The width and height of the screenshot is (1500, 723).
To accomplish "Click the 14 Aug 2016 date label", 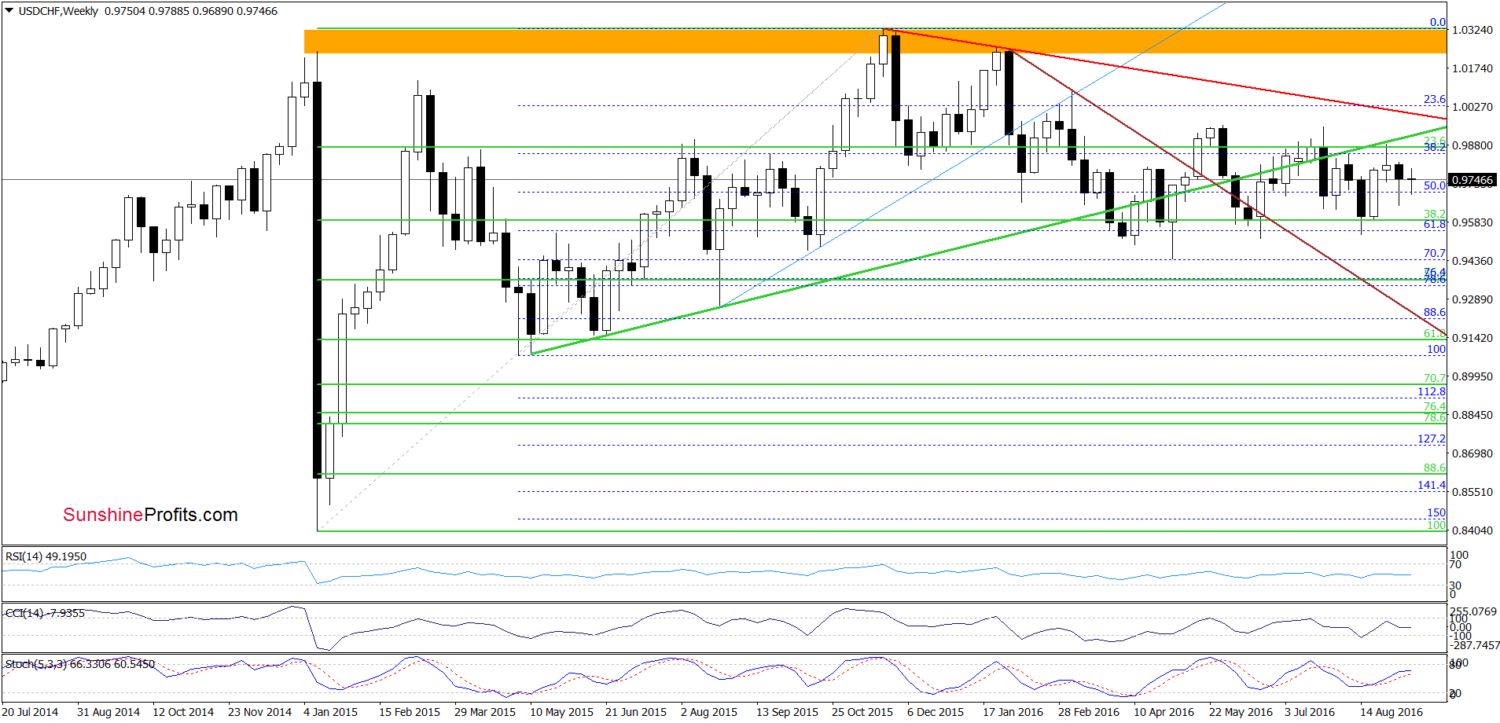I will pyautogui.click(x=1392, y=712).
